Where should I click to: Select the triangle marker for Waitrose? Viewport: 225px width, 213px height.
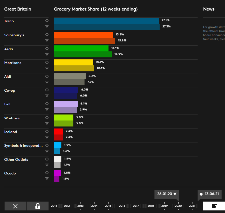47,124
